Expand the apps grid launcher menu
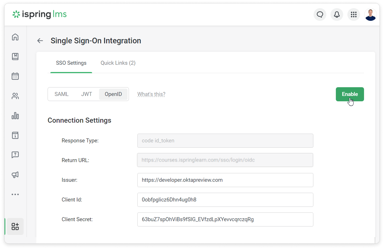The height and width of the screenshot is (249, 384). pyautogui.click(x=354, y=15)
